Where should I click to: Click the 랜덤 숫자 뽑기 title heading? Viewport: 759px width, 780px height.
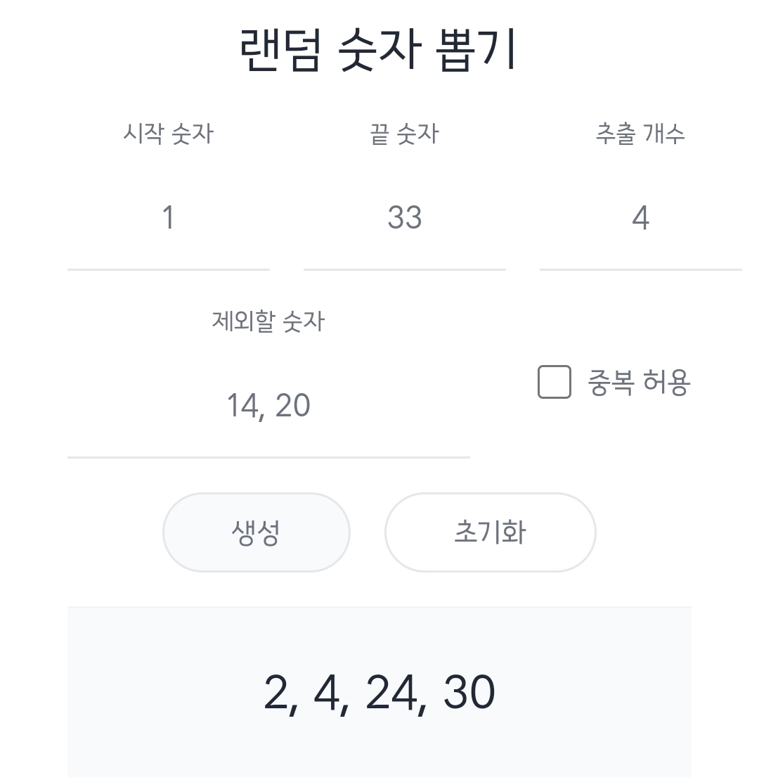[x=379, y=51]
